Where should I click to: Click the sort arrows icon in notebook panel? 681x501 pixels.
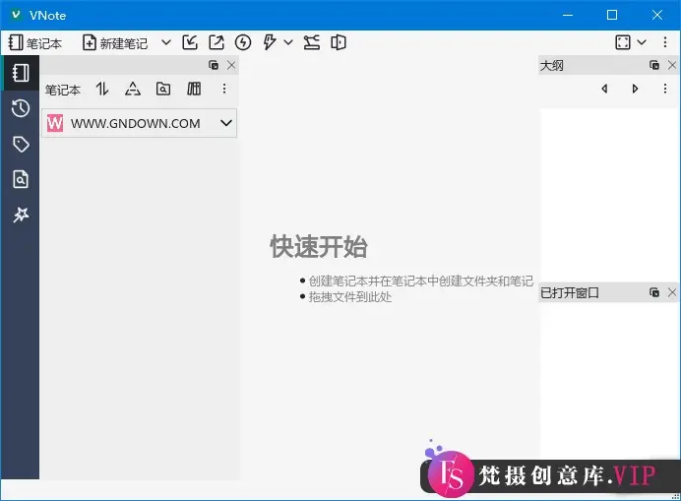102,89
